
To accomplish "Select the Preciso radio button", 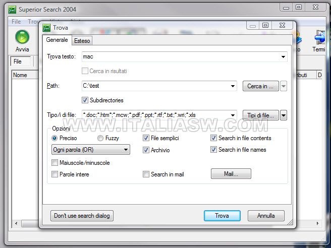I will point(54,138).
